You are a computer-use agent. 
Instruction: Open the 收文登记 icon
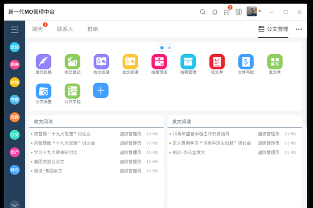coord(72,62)
